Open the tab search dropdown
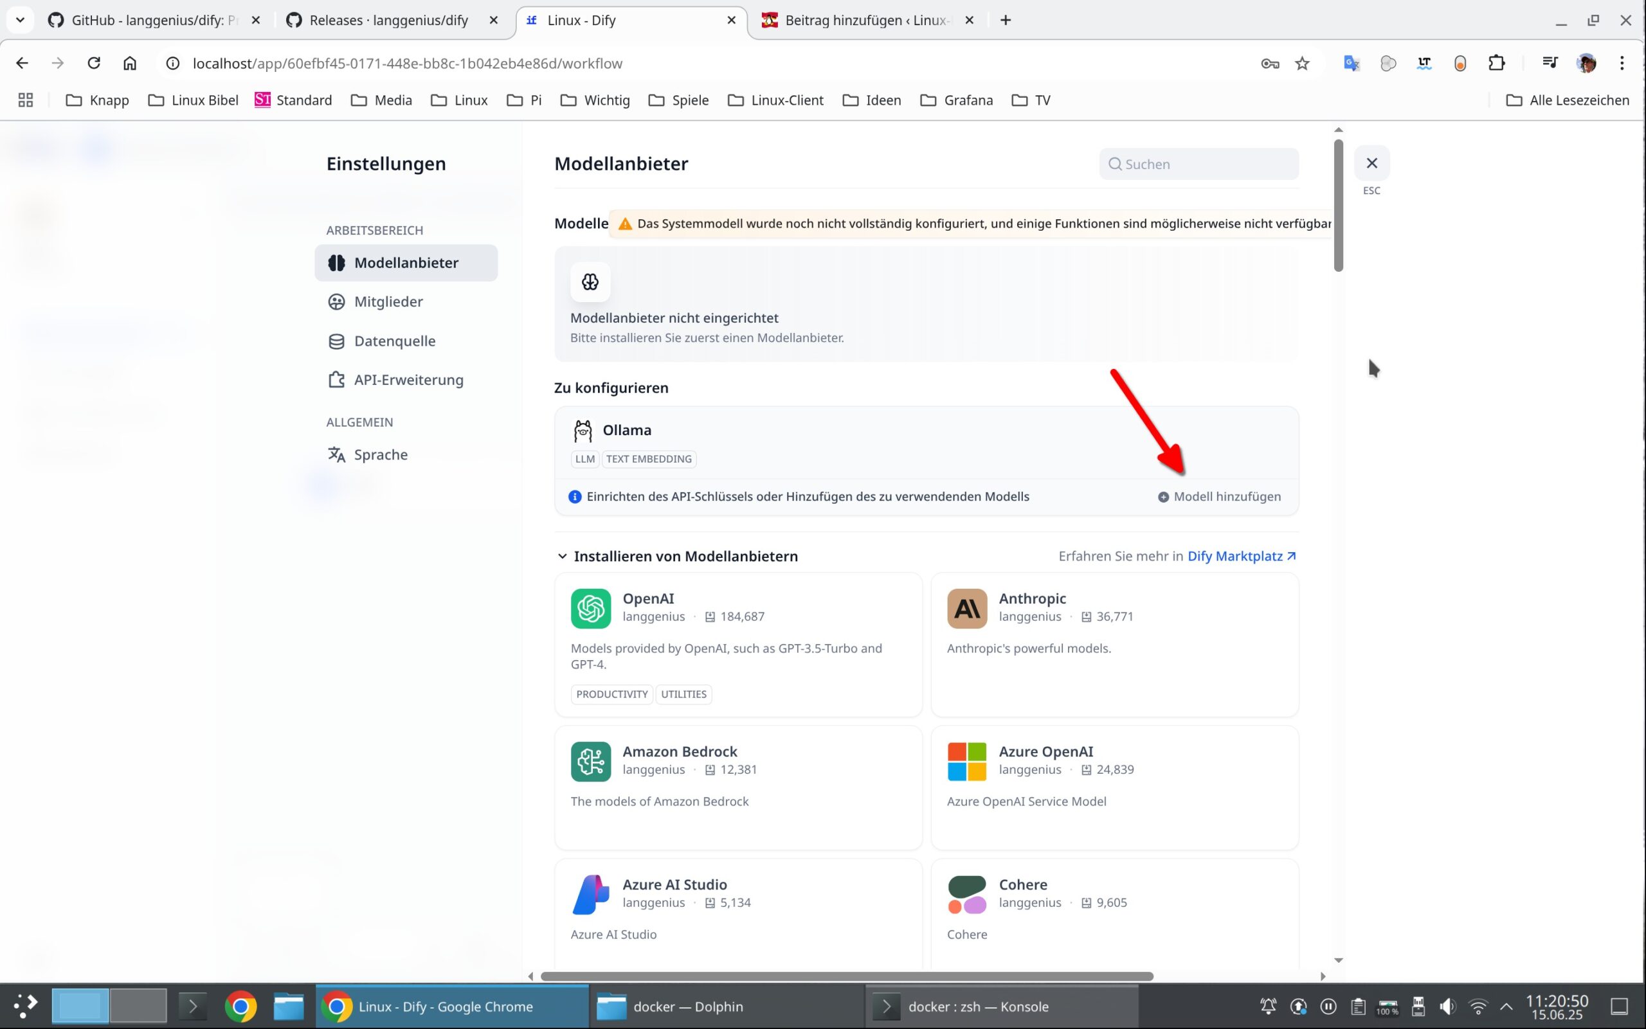The height and width of the screenshot is (1029, 1646). coord(21,21)
